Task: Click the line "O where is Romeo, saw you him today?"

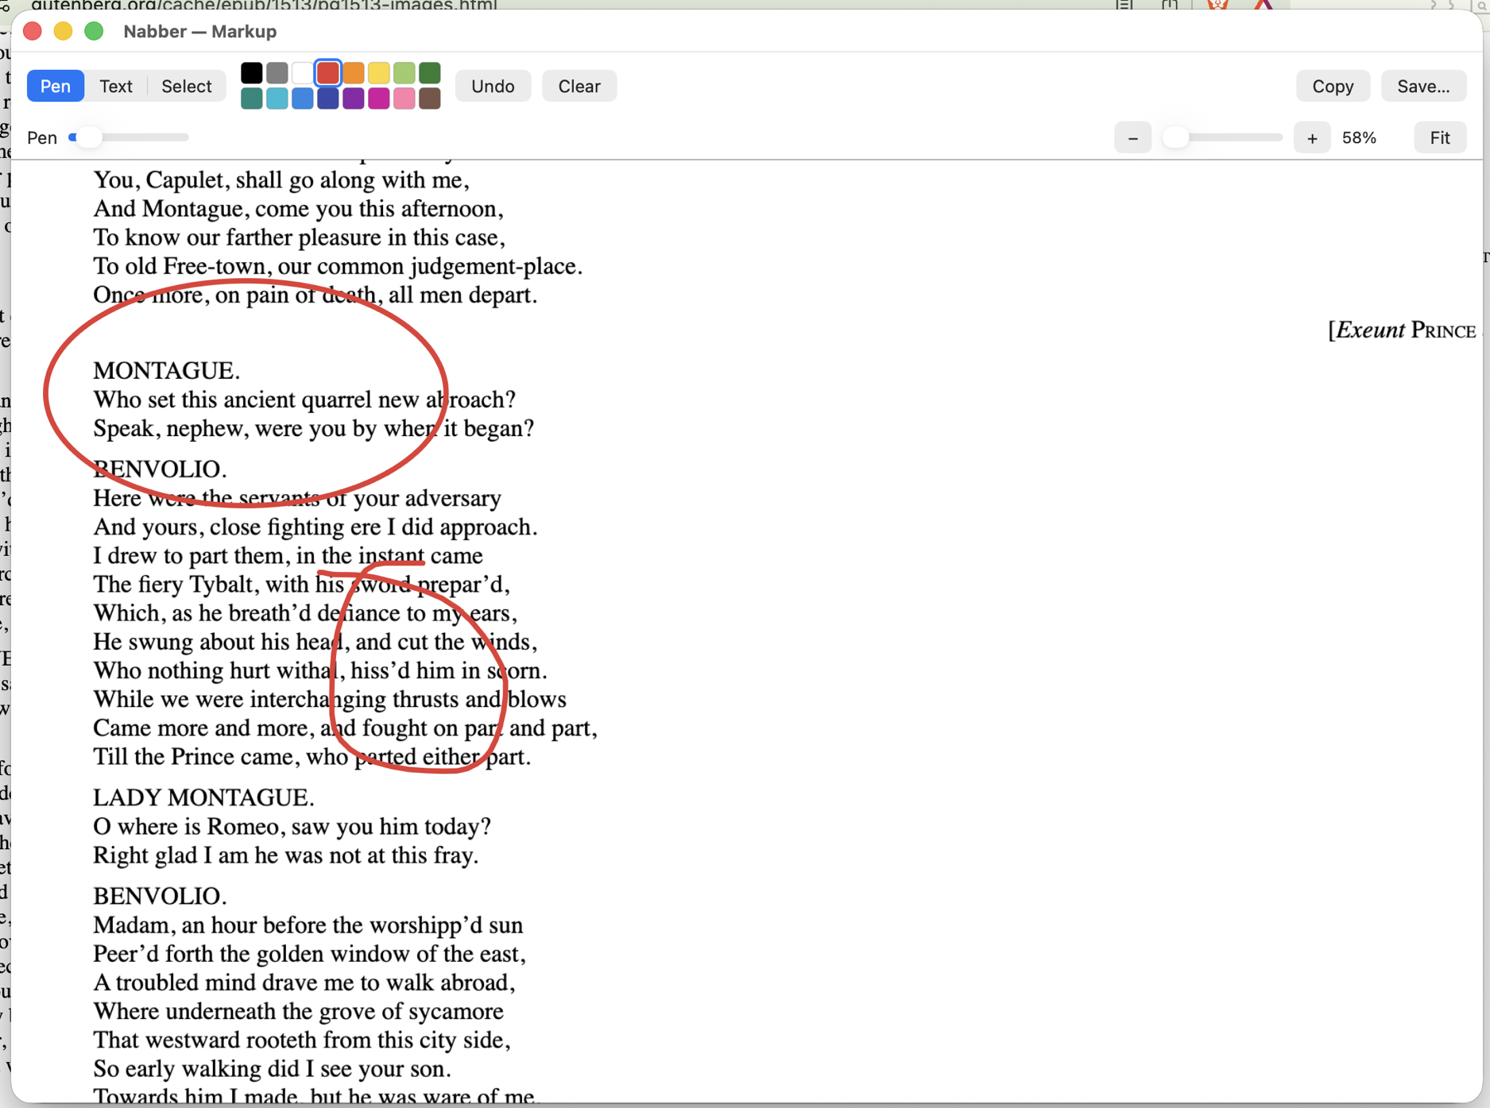Action: click(292, 826)
